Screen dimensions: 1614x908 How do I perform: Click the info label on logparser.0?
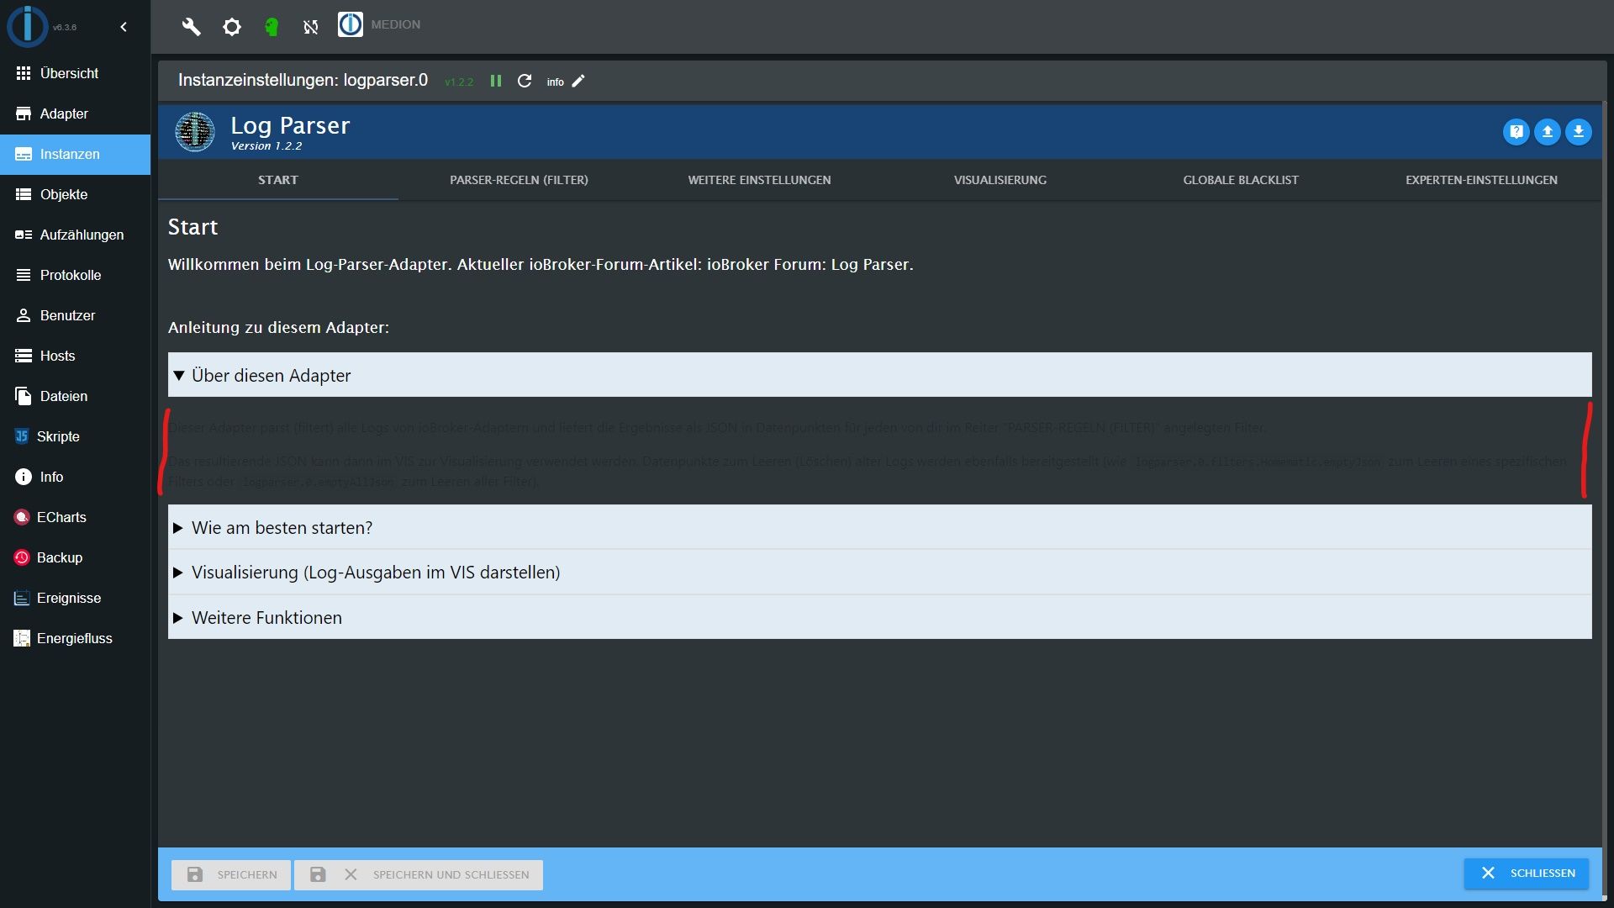553,80
